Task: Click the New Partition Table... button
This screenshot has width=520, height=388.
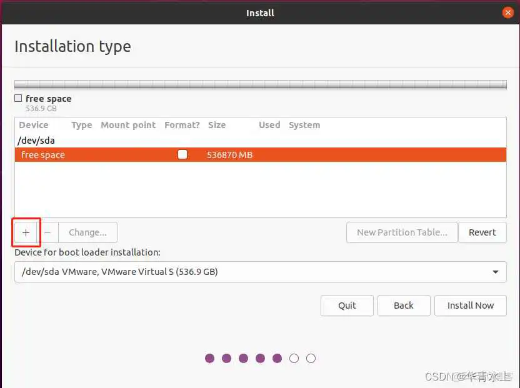Action: click(x=402, y=232)
